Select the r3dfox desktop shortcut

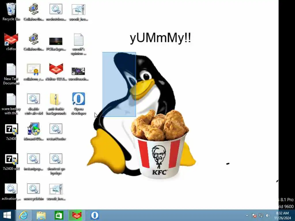[x=11, y=42]
